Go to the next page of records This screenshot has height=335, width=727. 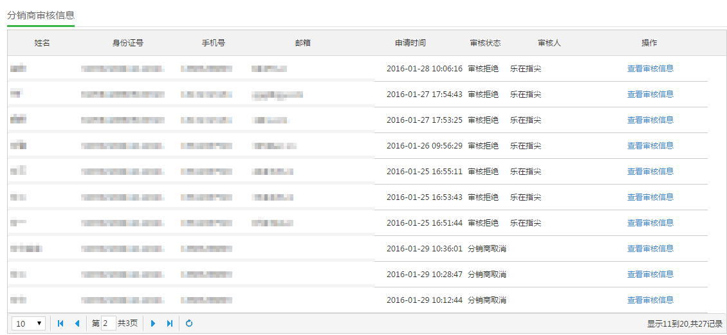153,323
